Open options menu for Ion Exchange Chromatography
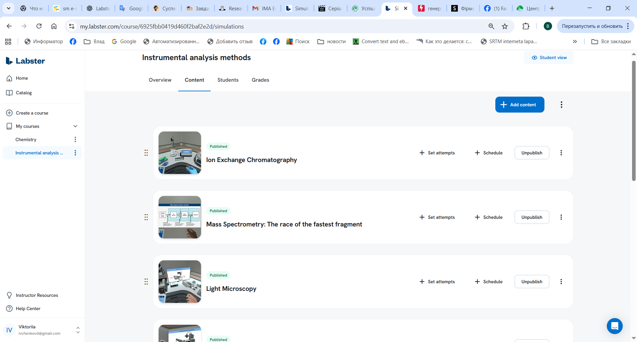 coord(561,153)
